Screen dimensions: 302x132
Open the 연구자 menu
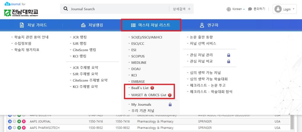pos(209,25)
